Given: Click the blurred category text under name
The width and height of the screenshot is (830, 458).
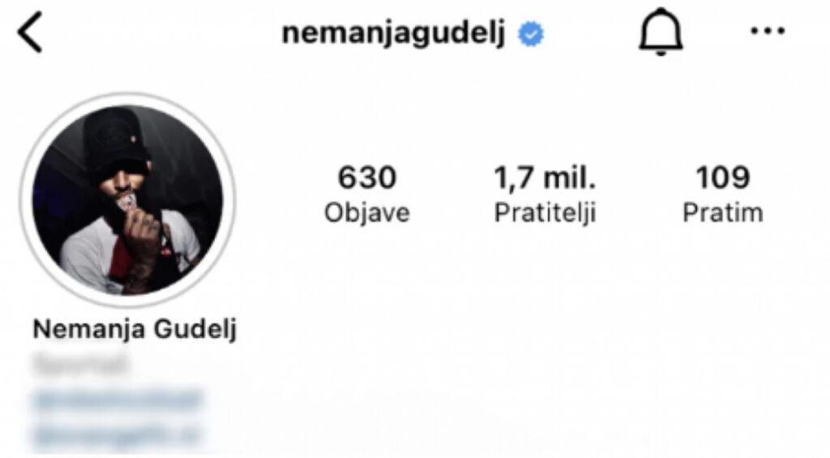Looking at the screenshot, I should click(80, 364).
